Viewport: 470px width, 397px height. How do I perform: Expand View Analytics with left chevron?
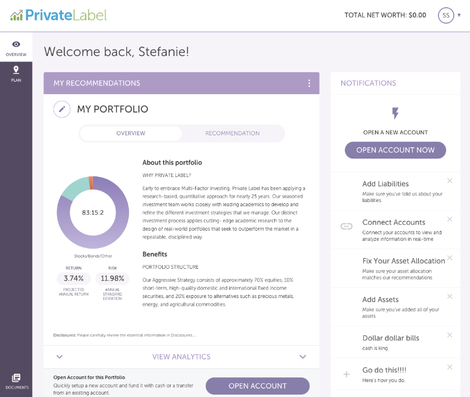pos(60,356)
